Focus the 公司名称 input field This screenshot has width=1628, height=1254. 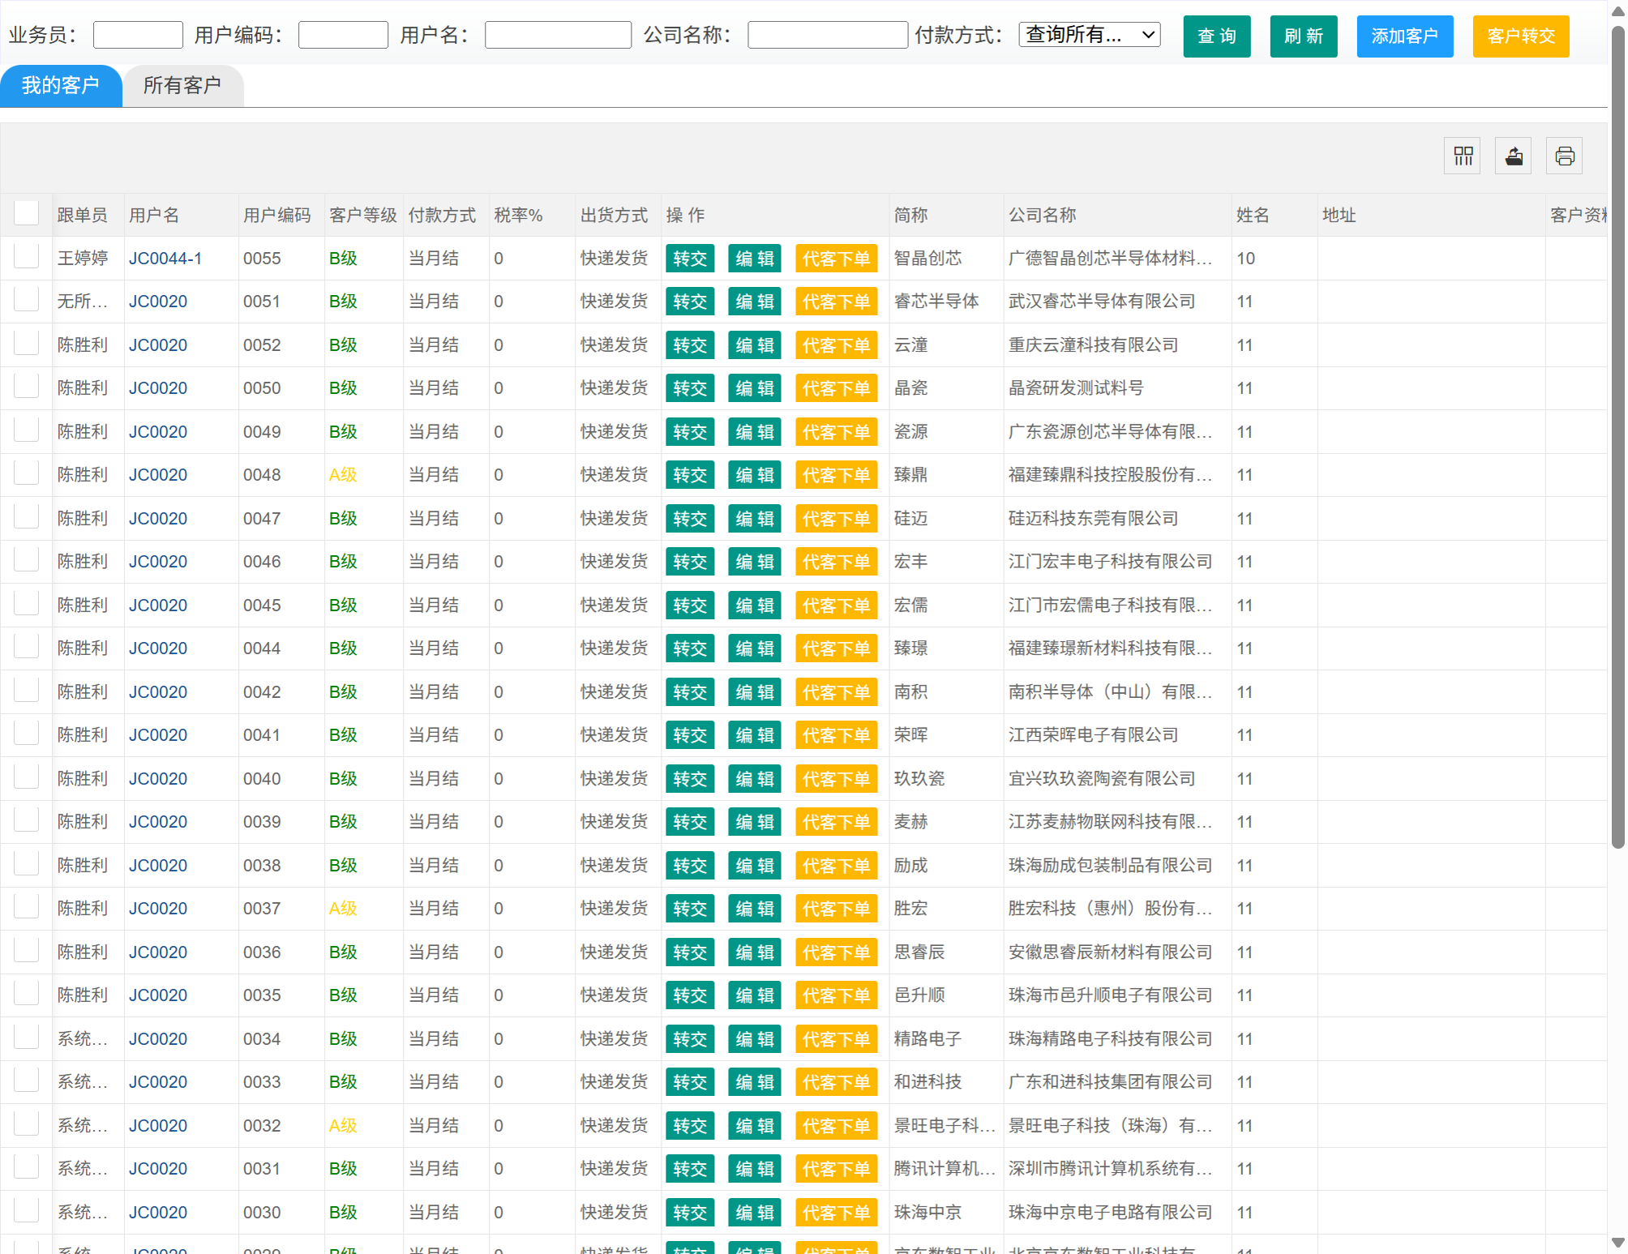click(x=827, y=35)
